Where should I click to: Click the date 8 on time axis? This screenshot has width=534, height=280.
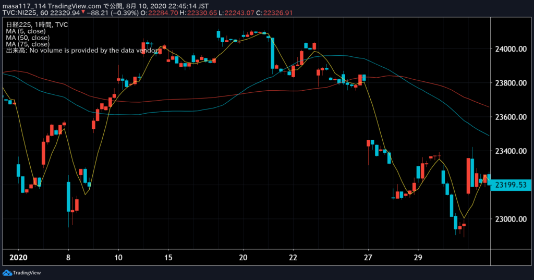tap(68, 258)
